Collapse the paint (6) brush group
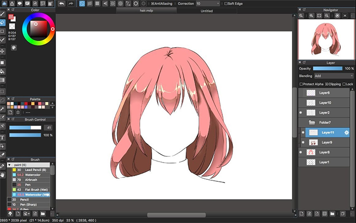Screen dimensions: 356x223 tap(9, 165)
